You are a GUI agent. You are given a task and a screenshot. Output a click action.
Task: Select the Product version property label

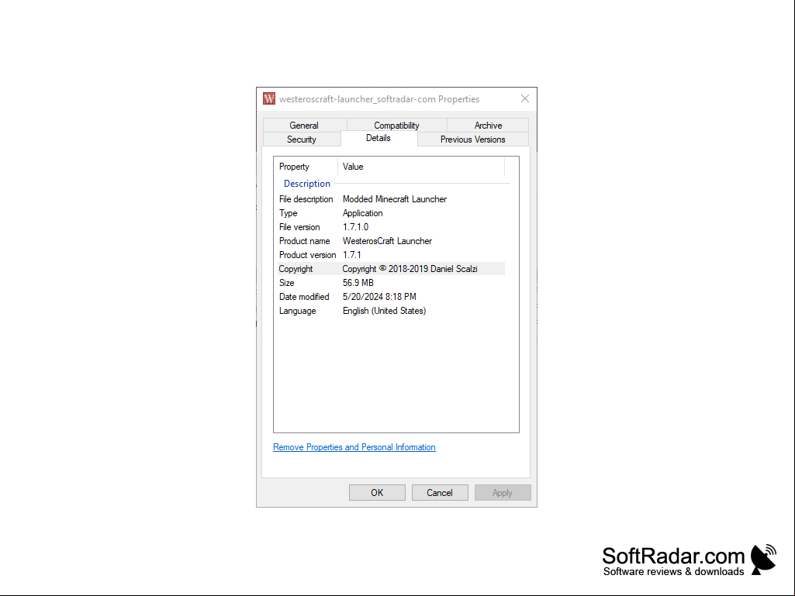307,255
